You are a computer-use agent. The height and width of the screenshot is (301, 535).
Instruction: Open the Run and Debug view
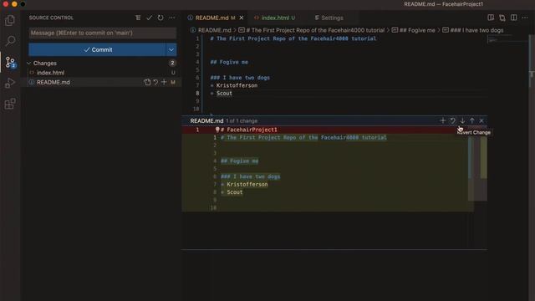pyautogui.click(x=10, y=83)
